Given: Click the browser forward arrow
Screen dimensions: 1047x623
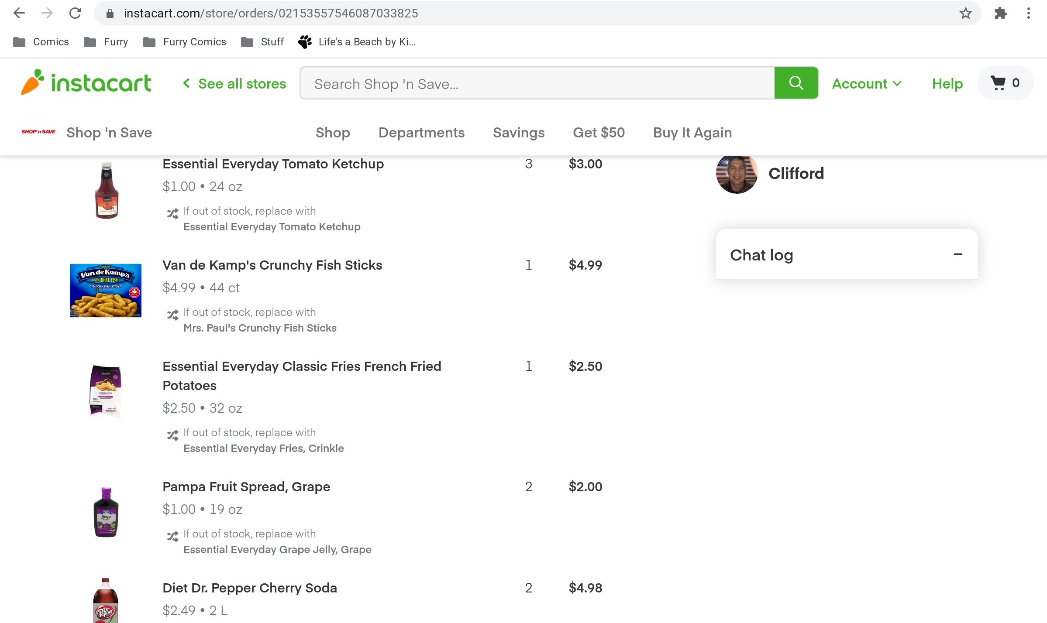Looking at the screenshot, I should click(47, 13).
